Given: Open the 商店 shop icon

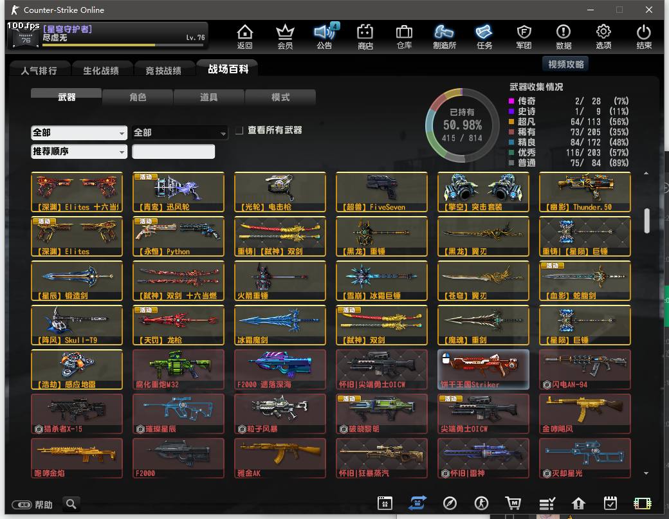Looking at the screenshot, I should tap(365, 36).
